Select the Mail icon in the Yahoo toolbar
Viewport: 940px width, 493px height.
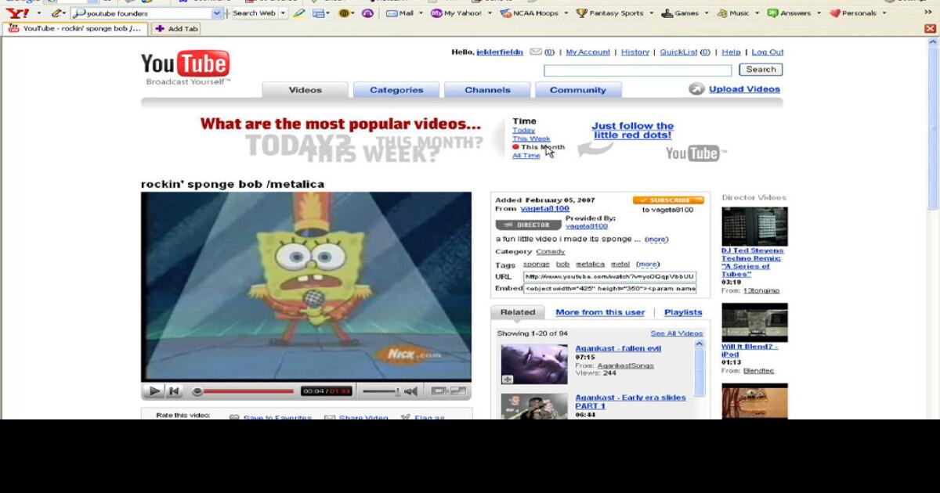(x=394, y=13)
